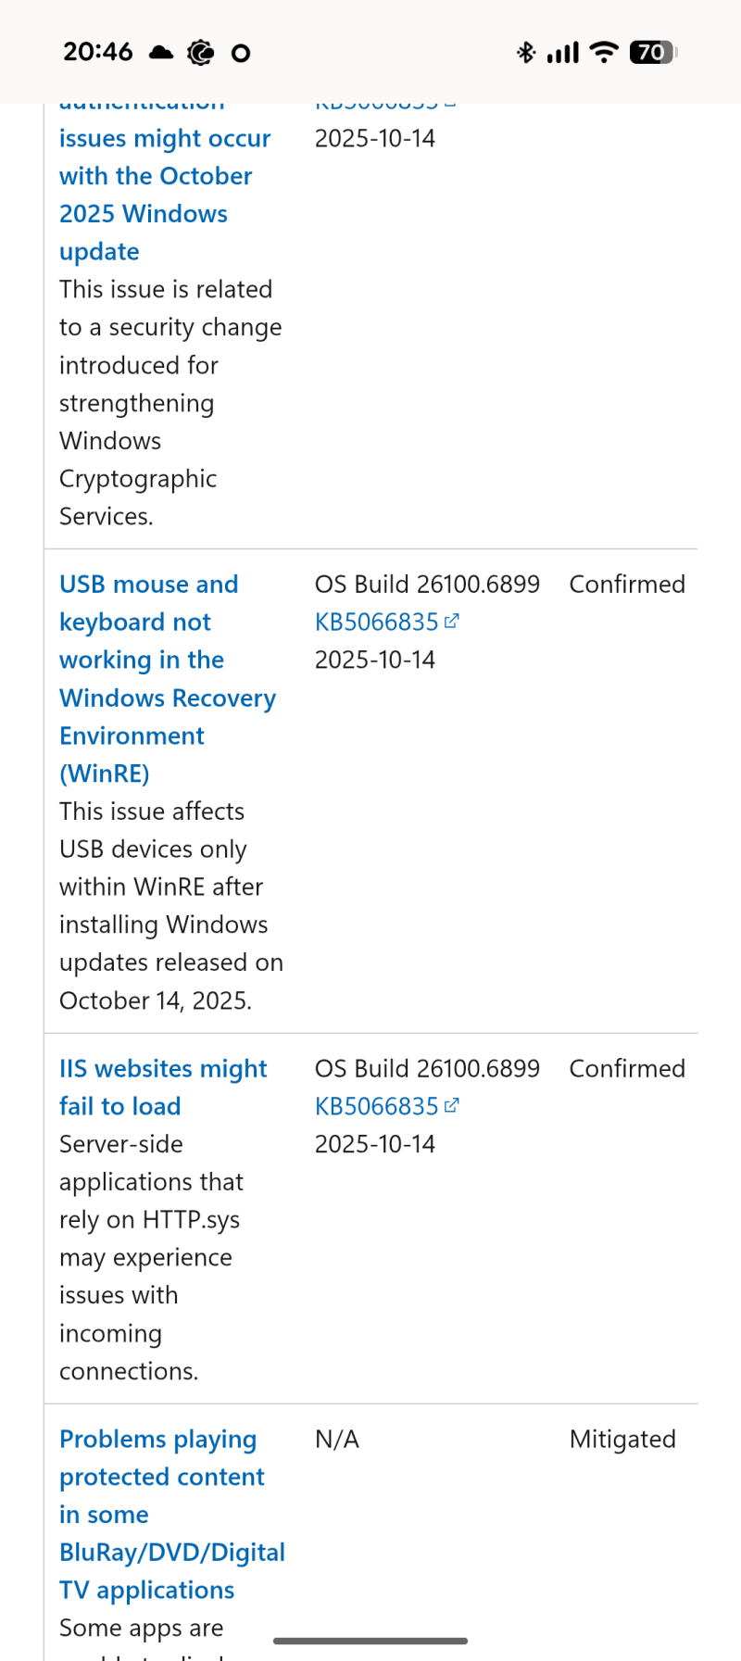
Task: Tap the Confirmed status in USB mouse row
Action: (627, 585)
